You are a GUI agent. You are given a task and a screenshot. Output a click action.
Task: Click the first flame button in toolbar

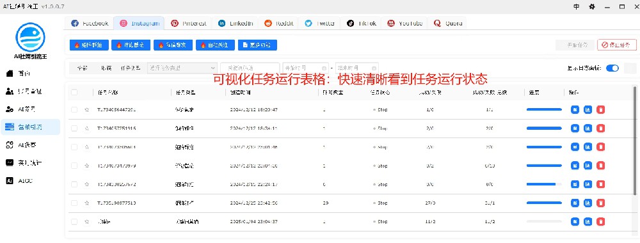89,45
